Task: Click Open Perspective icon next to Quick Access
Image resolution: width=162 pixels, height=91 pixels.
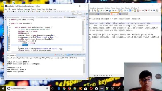Action: [84, 14]
